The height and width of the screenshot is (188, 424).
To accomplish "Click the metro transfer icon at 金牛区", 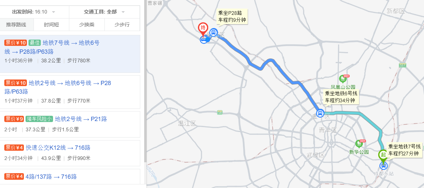I will pyautogui.click(x=320, y=113).
